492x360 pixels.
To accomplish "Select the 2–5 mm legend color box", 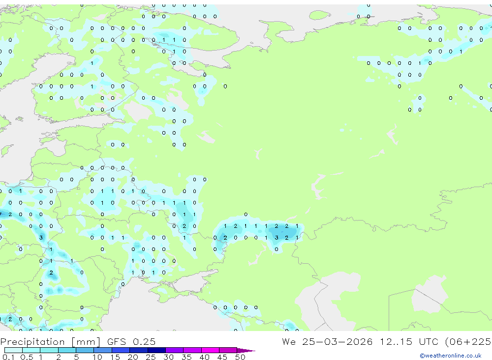I will click(x=67, y=350).
